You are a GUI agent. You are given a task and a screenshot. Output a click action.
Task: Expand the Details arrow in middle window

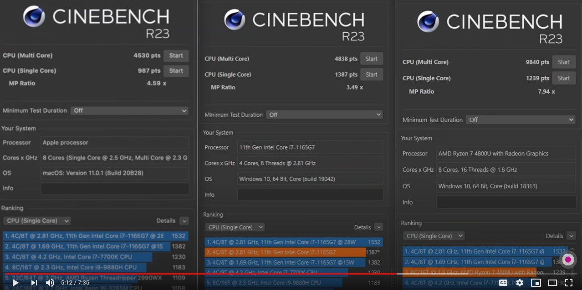point(378,227)
